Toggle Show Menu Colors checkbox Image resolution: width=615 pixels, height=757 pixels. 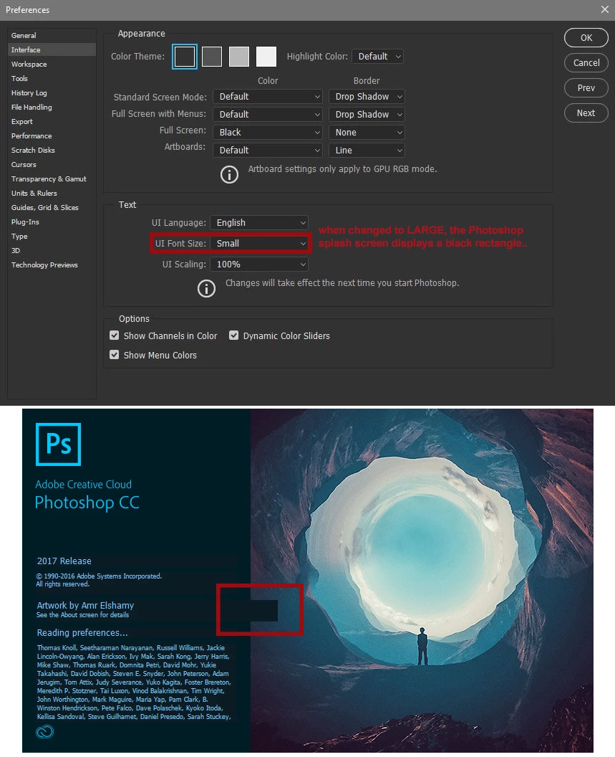coord(115,355)
